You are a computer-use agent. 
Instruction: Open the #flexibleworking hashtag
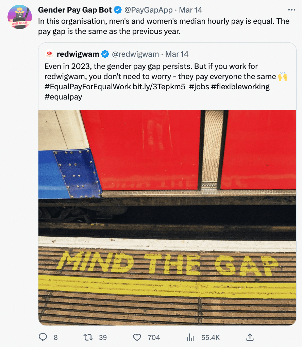point(240,87)
